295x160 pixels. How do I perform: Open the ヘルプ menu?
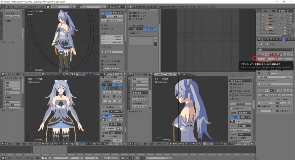41,7
